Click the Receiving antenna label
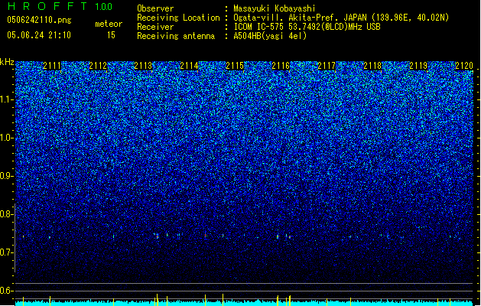481x306 pixels. [176, 36]
